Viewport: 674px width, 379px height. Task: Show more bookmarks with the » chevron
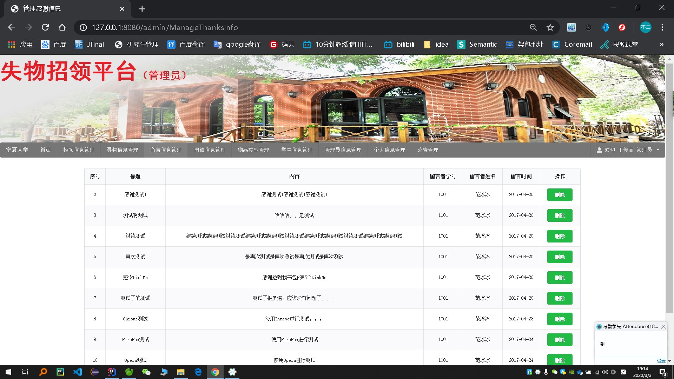click(662, 45)
